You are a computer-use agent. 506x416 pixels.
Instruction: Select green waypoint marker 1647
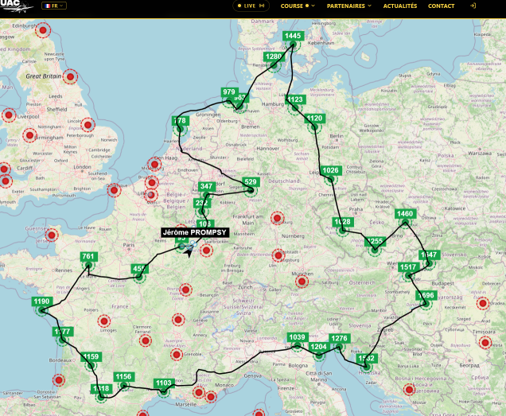click(x=429, y=255)
